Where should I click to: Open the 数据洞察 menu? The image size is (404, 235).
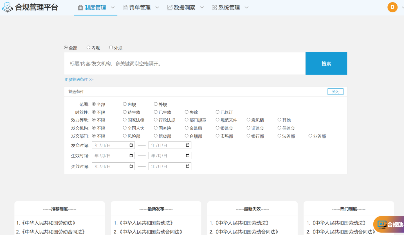184,8
